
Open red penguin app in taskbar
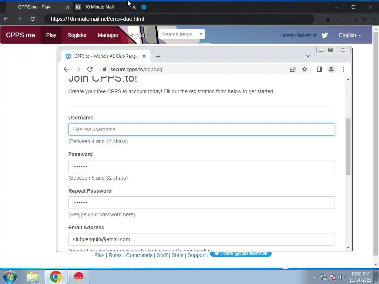(79, 277)
